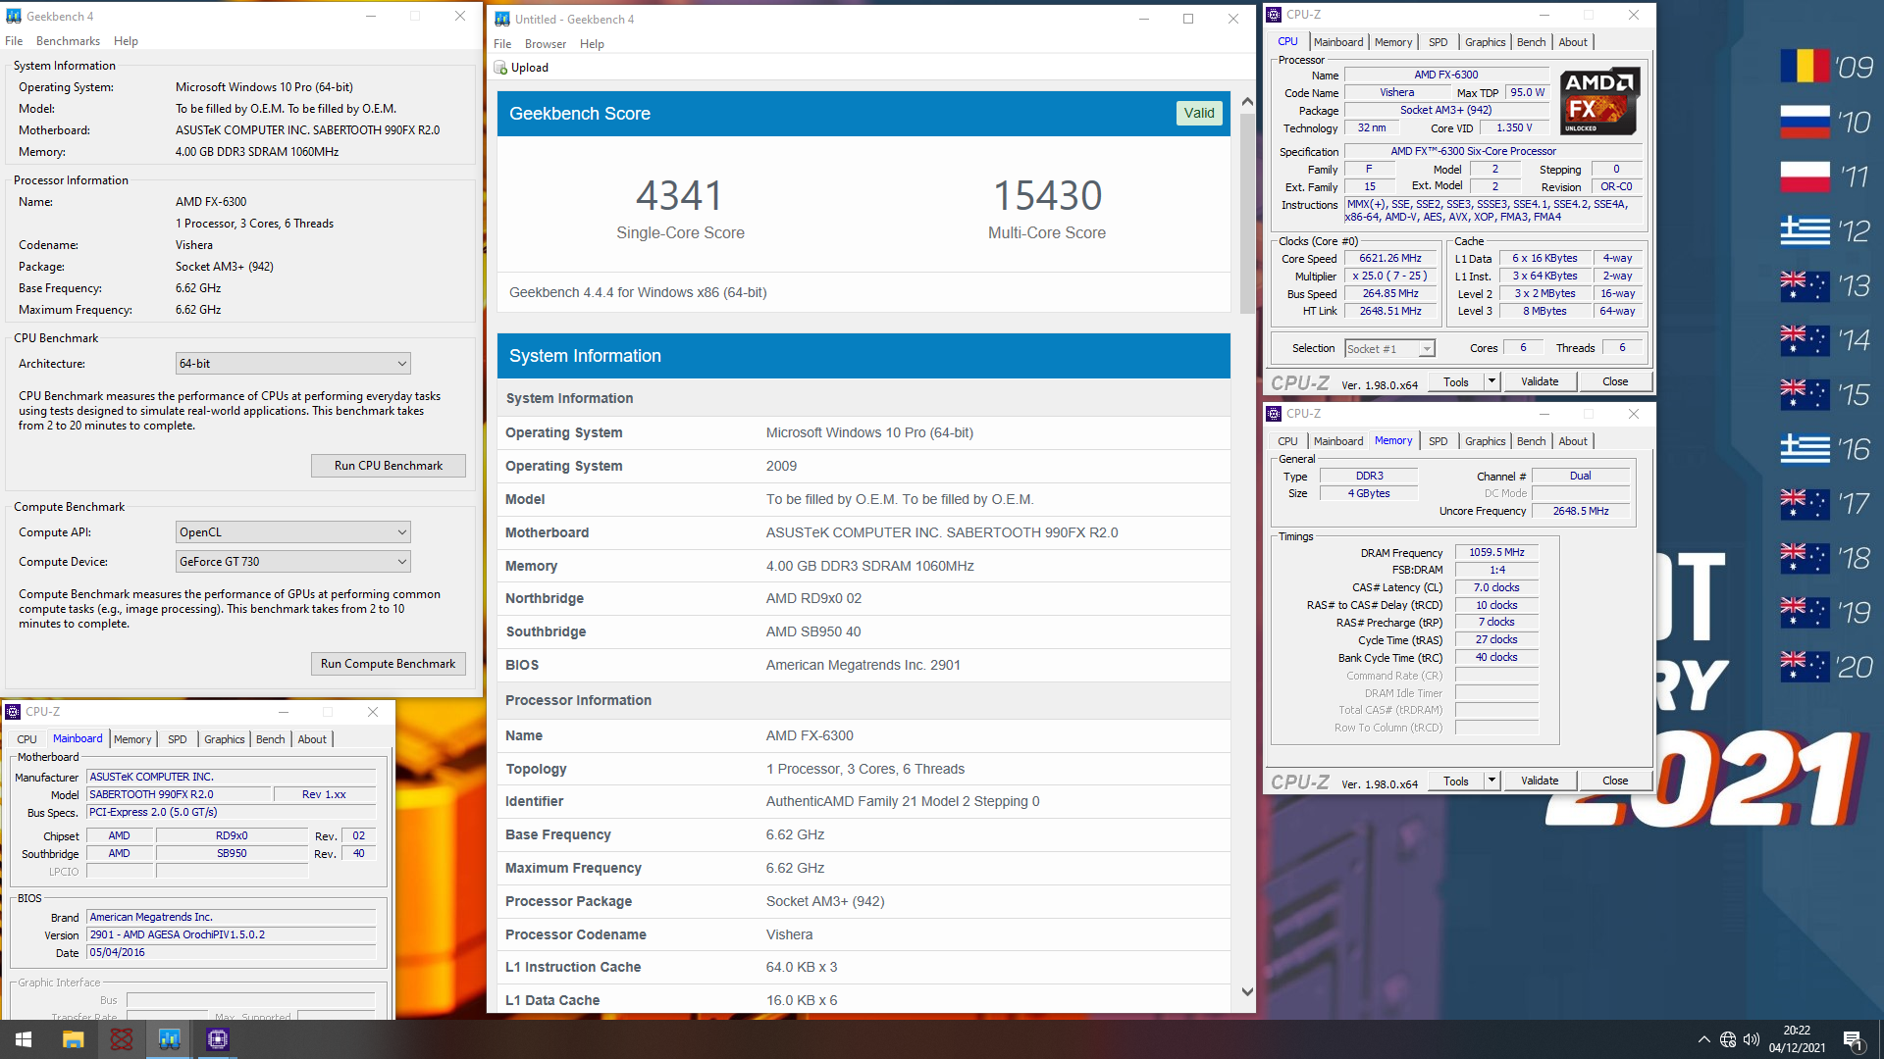This screenshot has width=1884, height=1059.
Task: Click the top CPU-Z window title icon
Action: [x=1274, y=15]
